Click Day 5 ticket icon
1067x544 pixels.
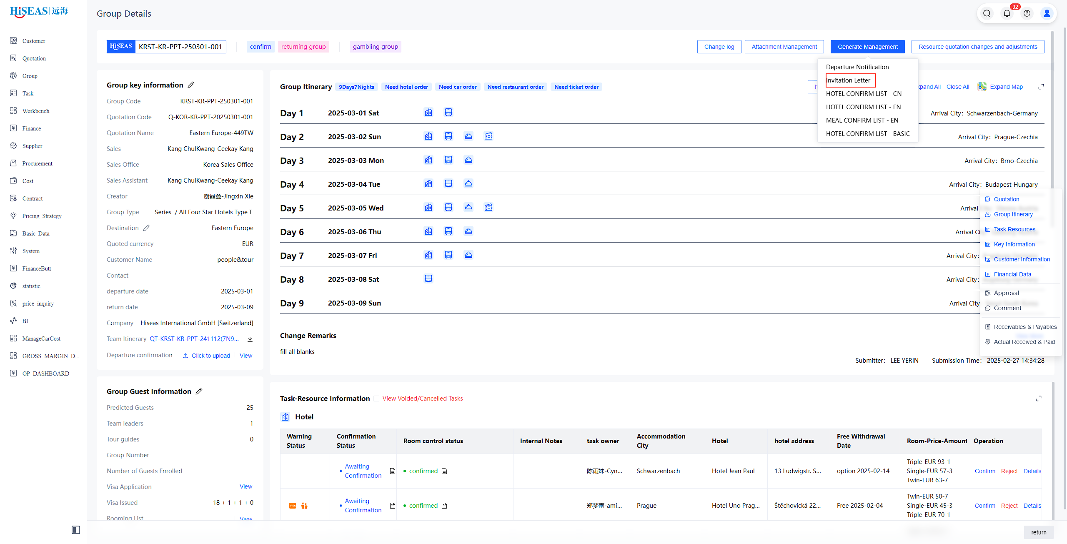(488, 208)
